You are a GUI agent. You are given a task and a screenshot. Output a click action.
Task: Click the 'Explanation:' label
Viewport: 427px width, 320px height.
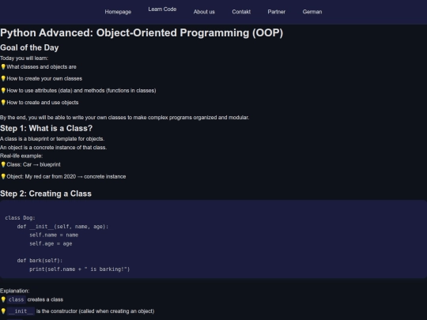15,291
